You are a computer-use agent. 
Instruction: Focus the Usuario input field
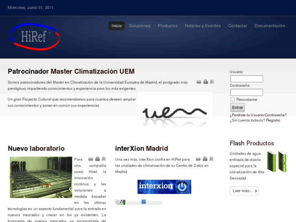pyautogui.click(x=247, y=79)
